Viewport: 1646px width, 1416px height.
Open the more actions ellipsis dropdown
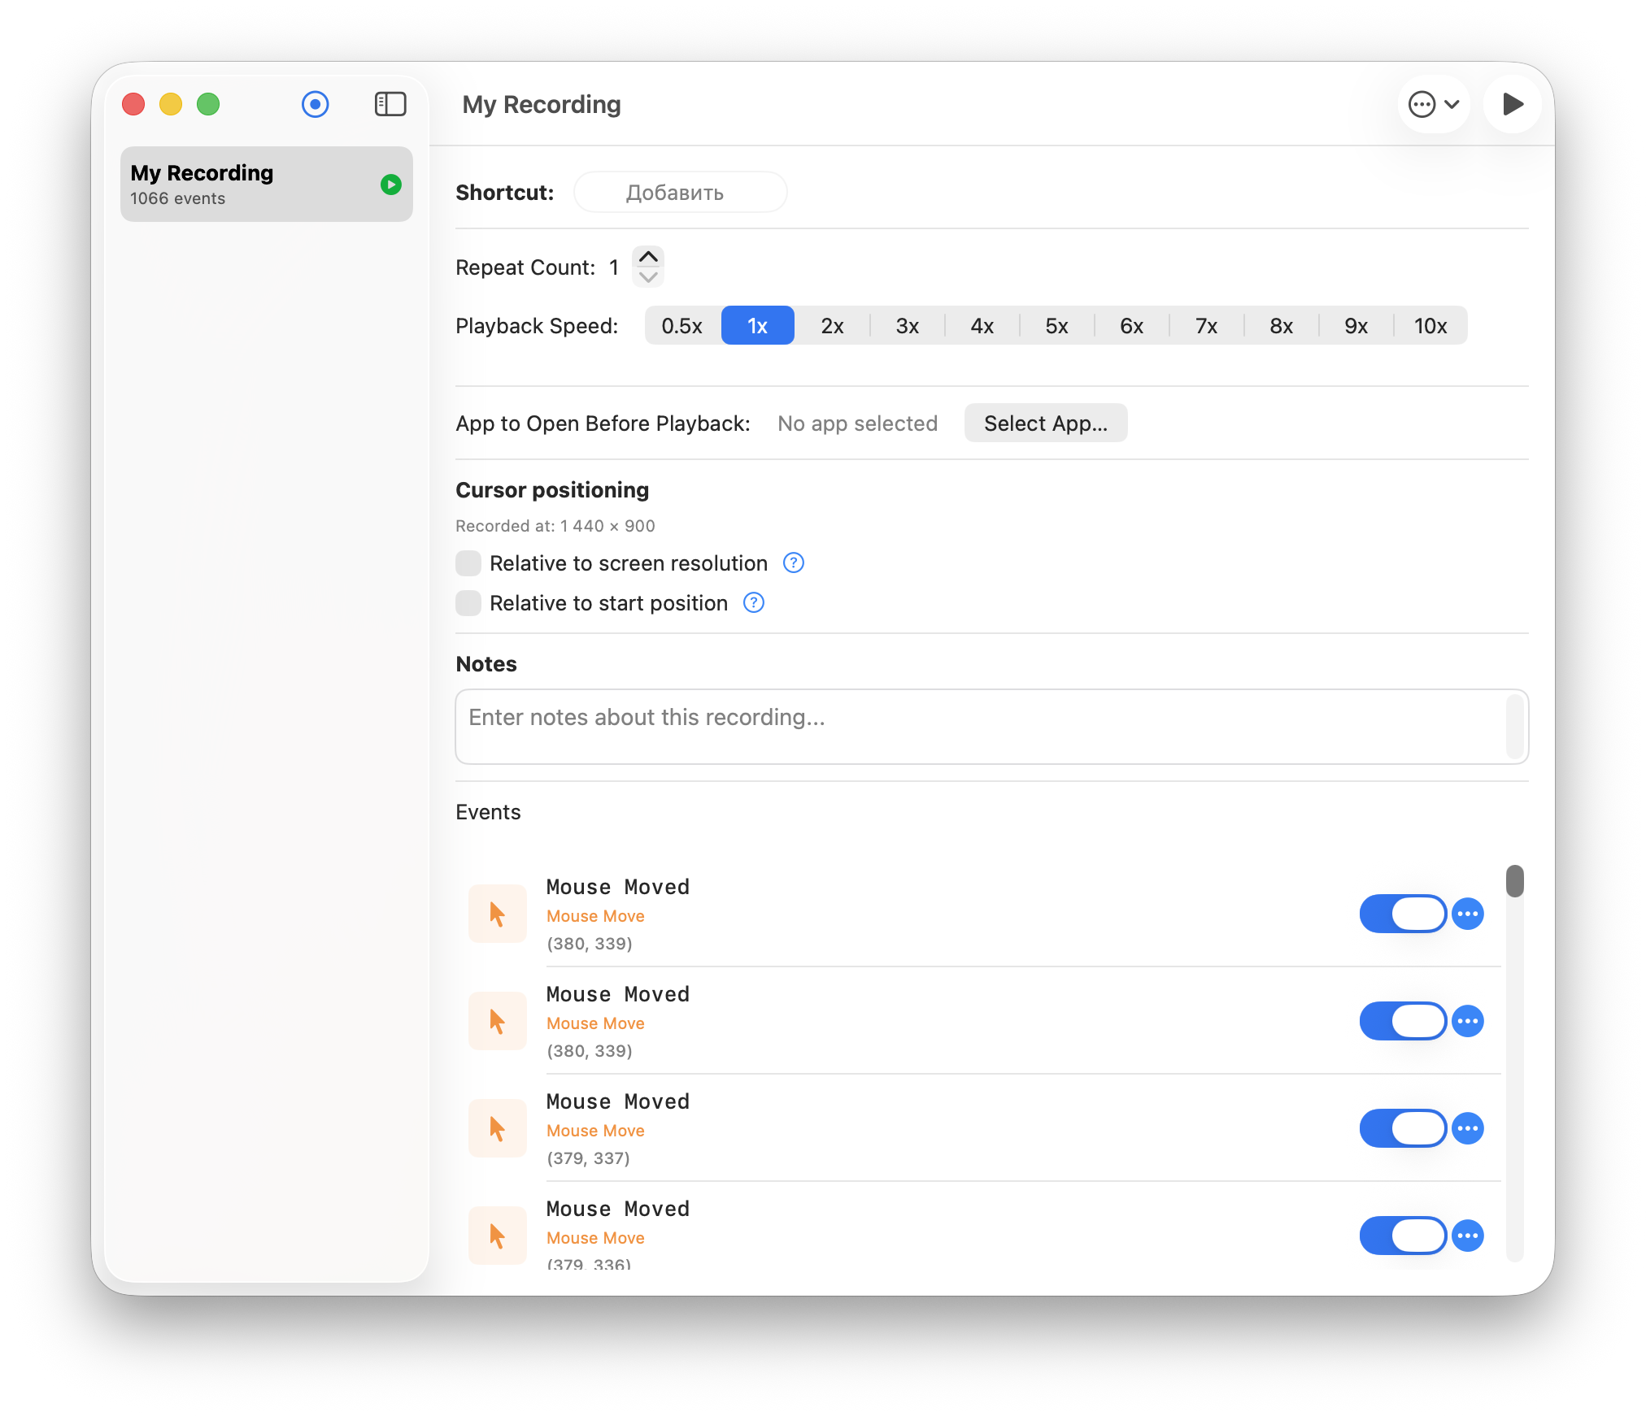1434,104
